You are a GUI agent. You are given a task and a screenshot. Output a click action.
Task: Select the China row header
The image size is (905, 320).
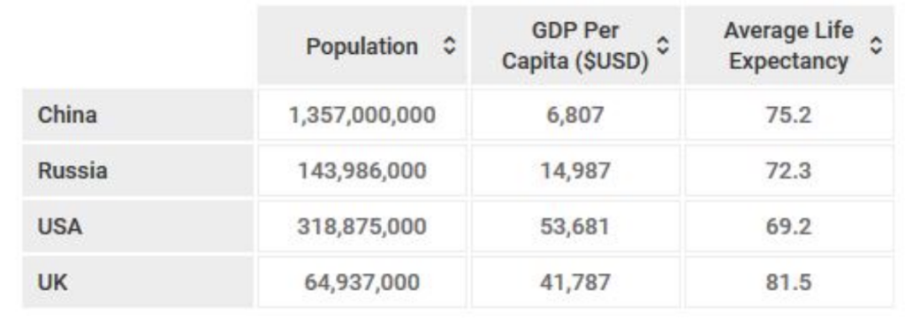click(137, 115)
